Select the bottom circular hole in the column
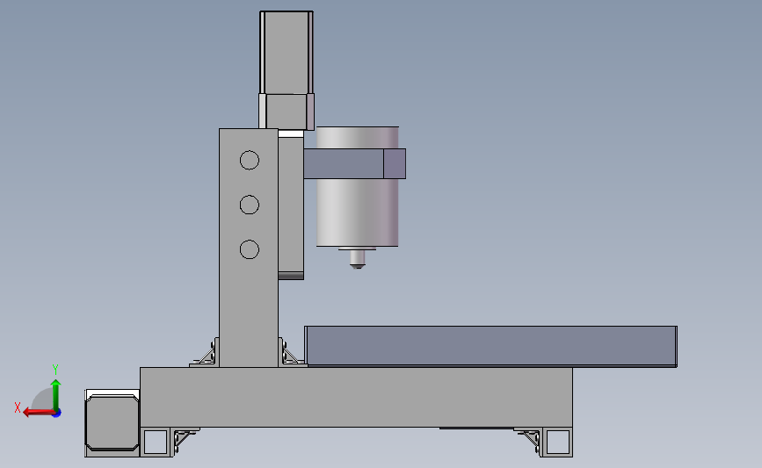Screen dimensions: 762x468 [250, 249]
